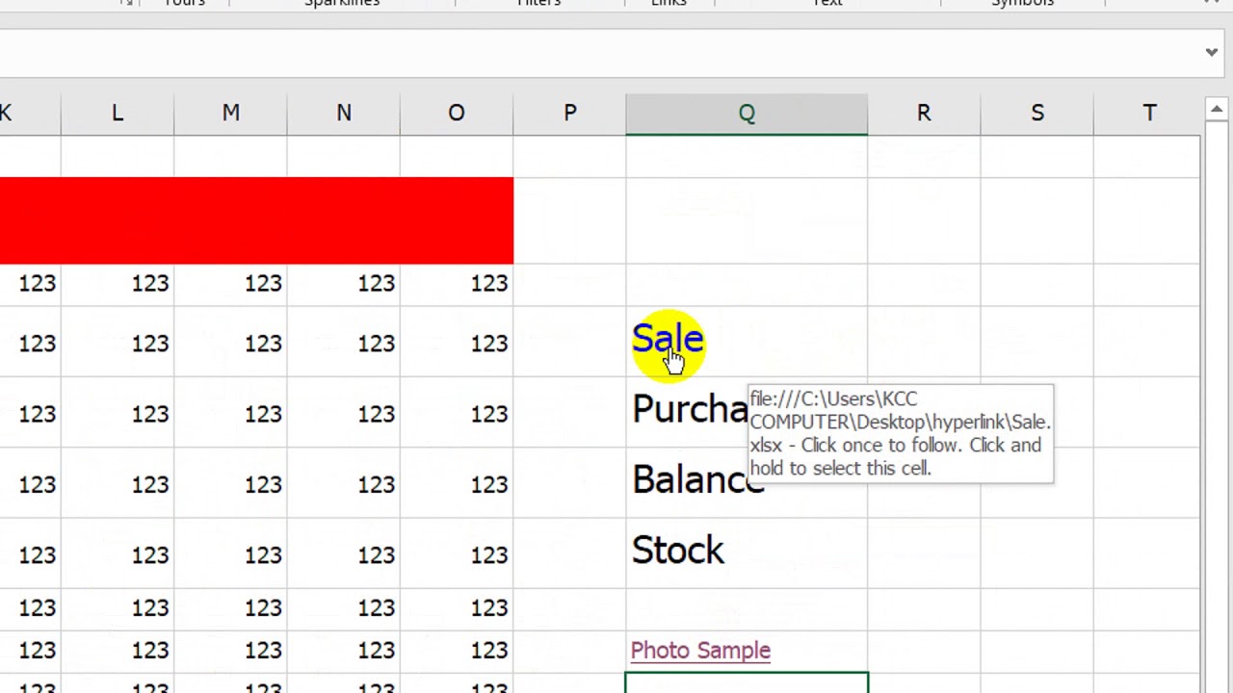Select column T header
The width and height of the screenshot is (1233, 693).
[x=1149, y=114]
